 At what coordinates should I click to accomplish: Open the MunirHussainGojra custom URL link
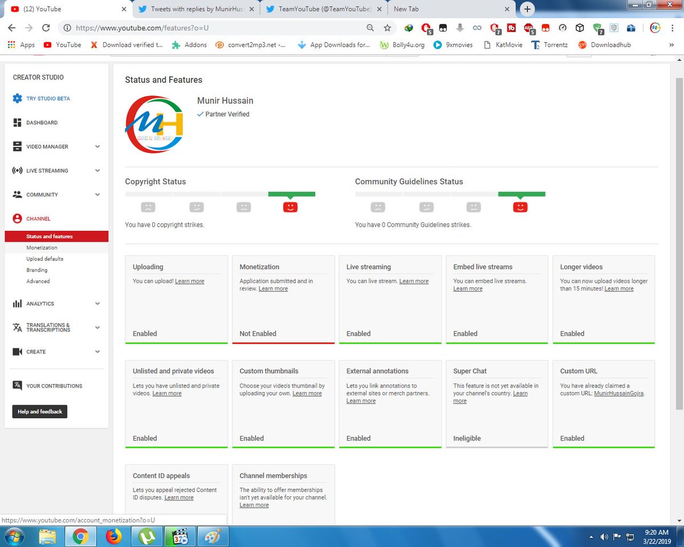click(618, 394)
